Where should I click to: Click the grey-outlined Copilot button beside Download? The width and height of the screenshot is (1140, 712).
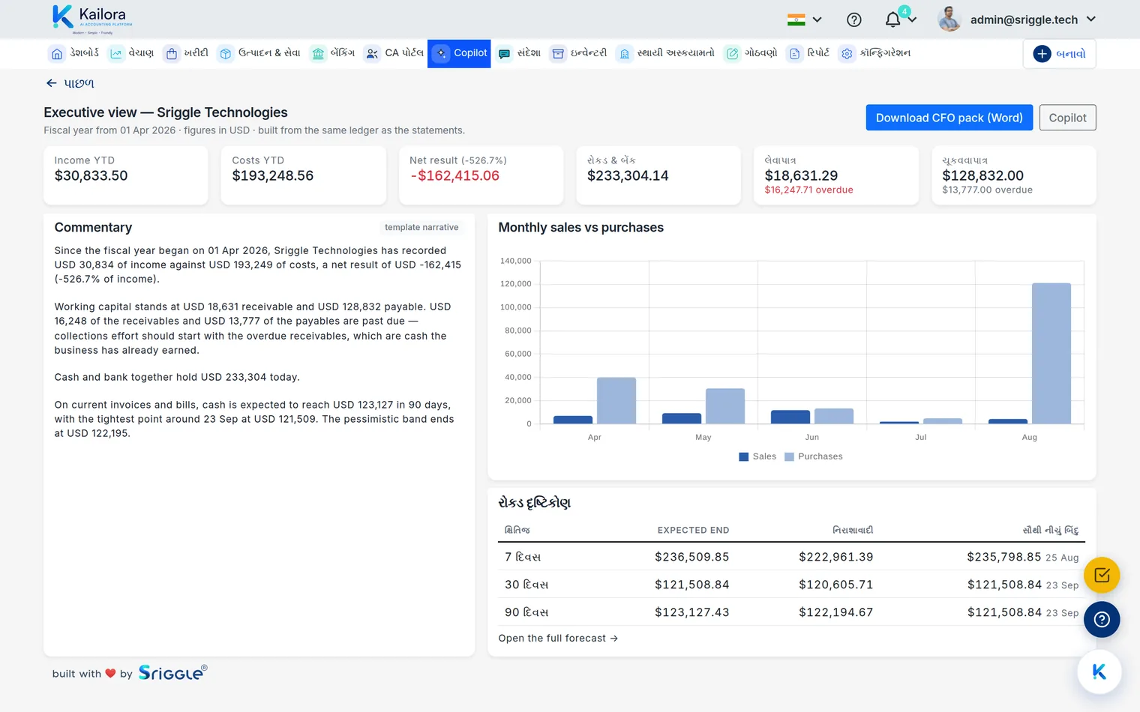point(1067,118)
